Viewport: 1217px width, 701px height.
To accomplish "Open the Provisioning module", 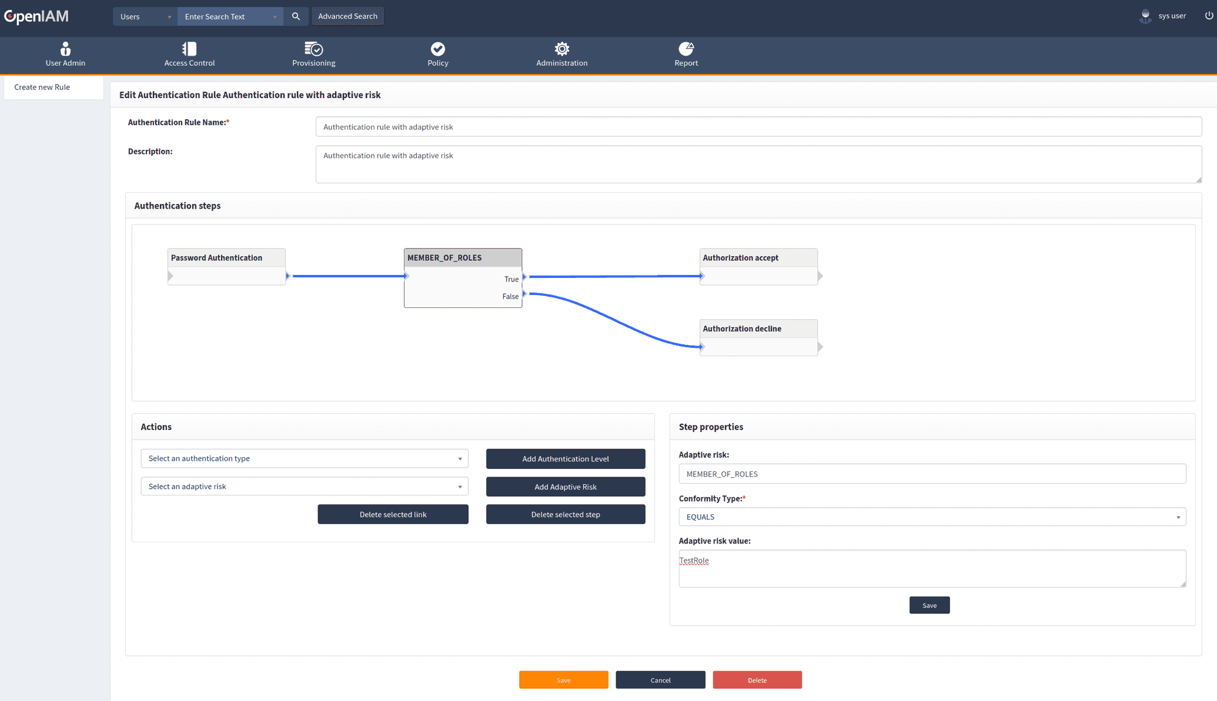I will (x=313, y=55).
